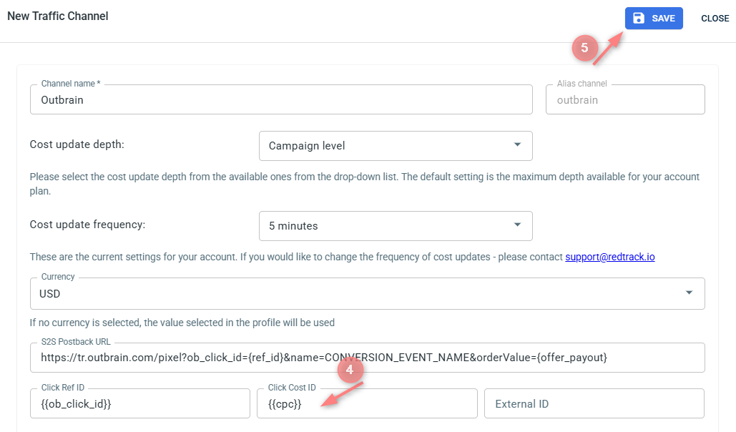
Task: Click the Alias channel field
Action: tap(625, 99)
